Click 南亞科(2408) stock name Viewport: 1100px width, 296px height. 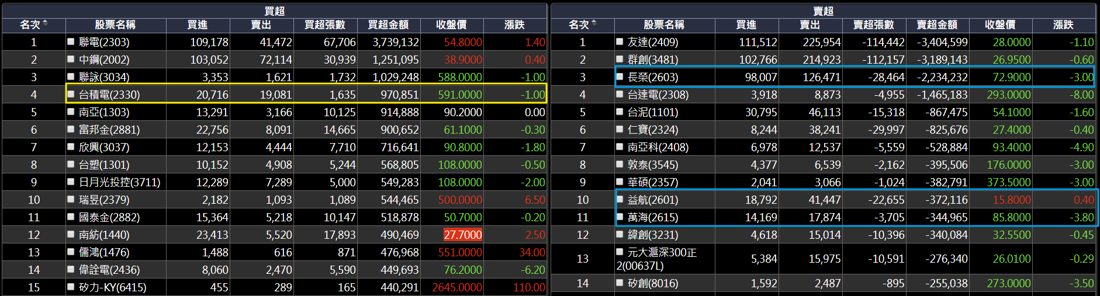pyautogui.click(x=658, y=147)
